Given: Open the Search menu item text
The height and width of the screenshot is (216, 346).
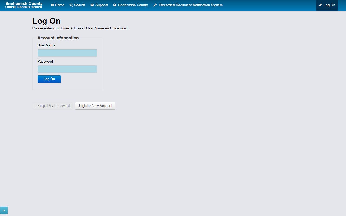Looking at the screenshot, I should click(79, 5).
